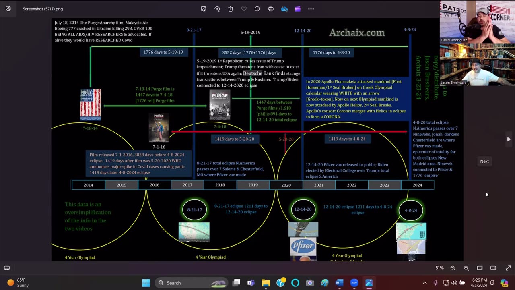Expand the hidden system tray icons

pyautogui.click(x=424, y=283)
